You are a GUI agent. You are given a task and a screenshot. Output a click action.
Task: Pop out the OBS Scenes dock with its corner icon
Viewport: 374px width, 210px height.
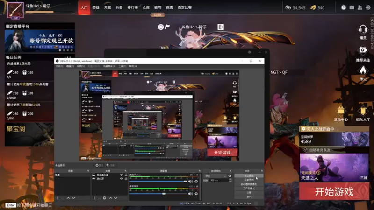(88, 171)
